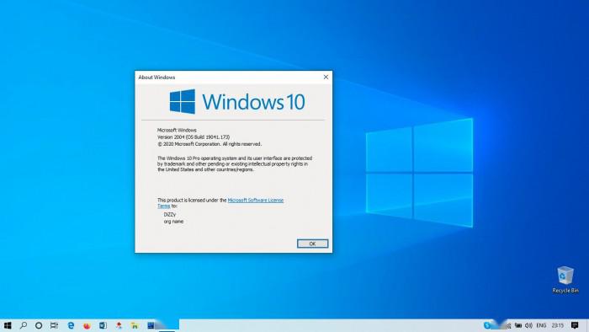589x332 pixels.
Task: Open the network status tray icon
Action: pos(518,325)
